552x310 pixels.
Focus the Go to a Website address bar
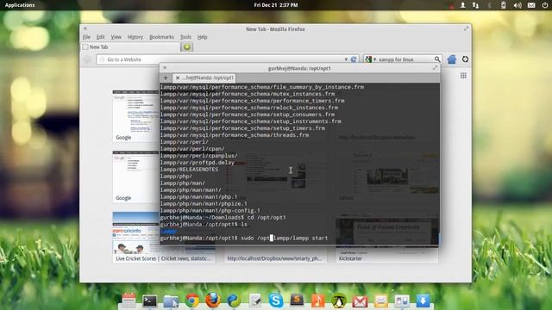220,59
